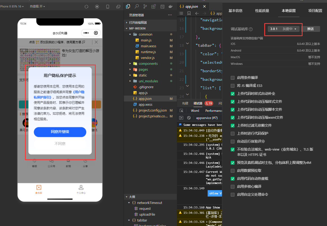Open the extensions blocks icon
The height and width of the screenshot is (226, 327).
154,6
